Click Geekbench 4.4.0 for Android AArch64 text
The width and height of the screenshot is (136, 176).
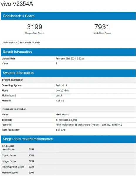(x=21, y=43)
